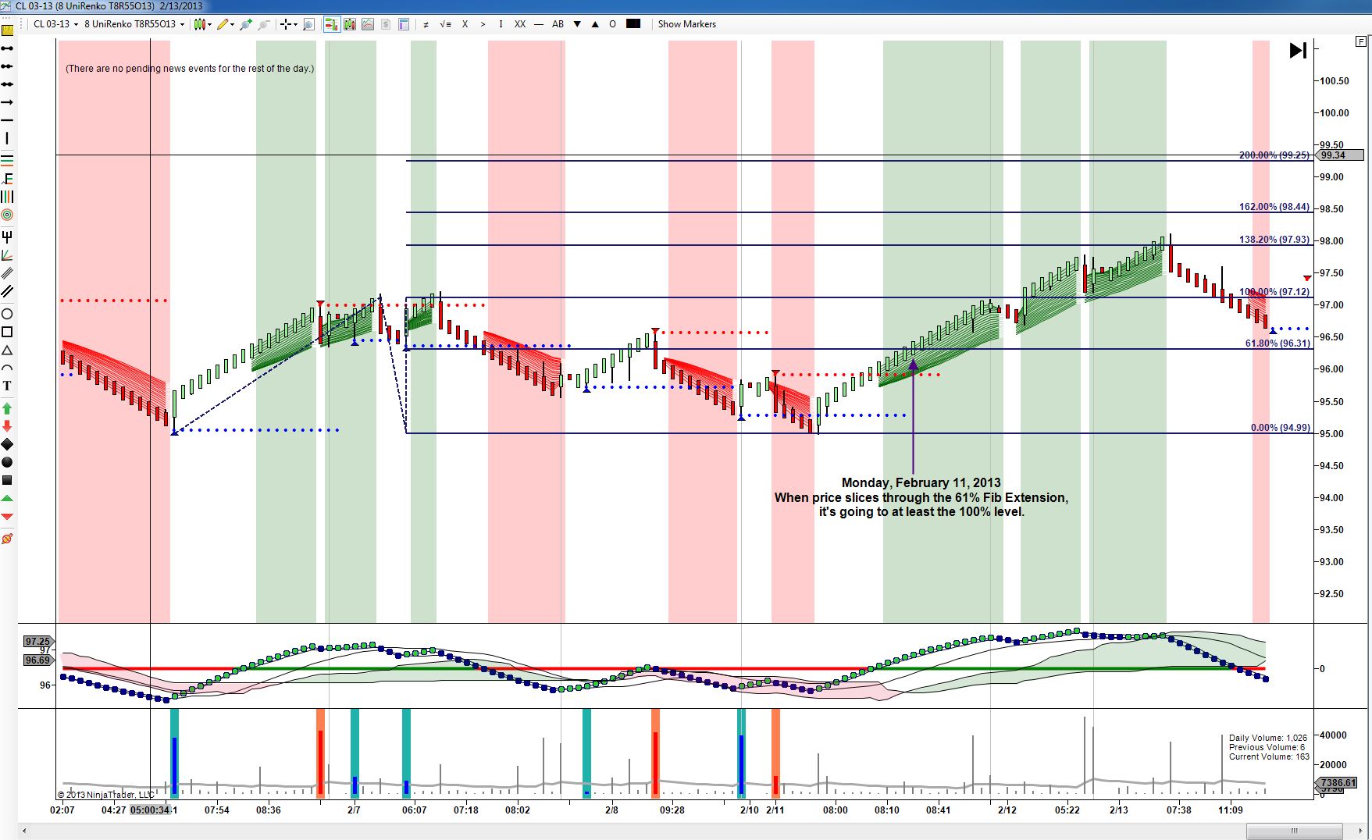
Task: Jump to latest bar with skip-to-end arrow
Action: (x=1298, y=51)
